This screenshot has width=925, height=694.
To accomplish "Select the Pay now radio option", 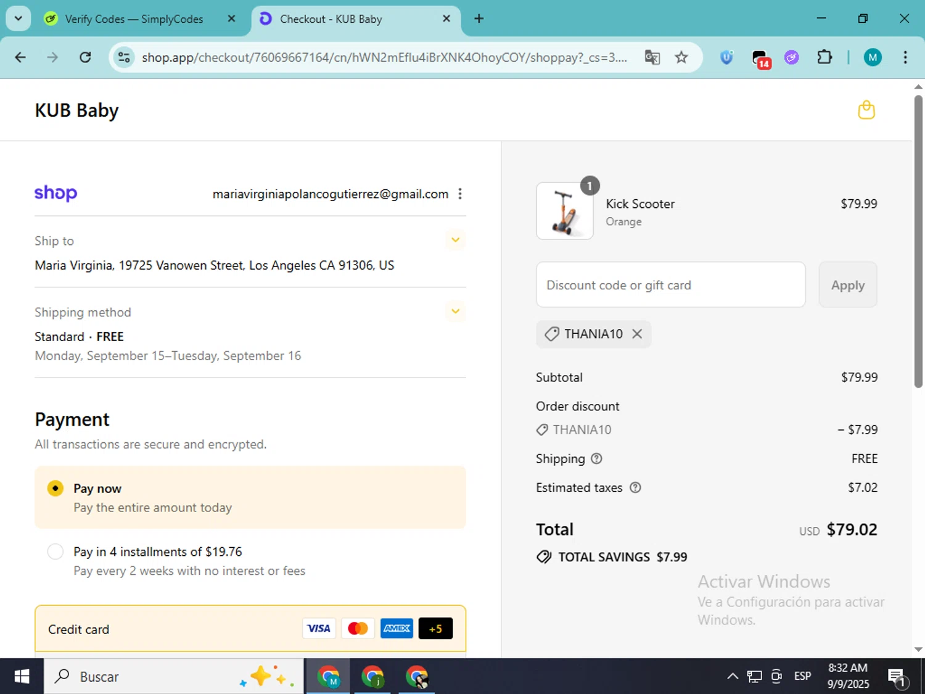I will pyautogui.click(x=55, y=489).
